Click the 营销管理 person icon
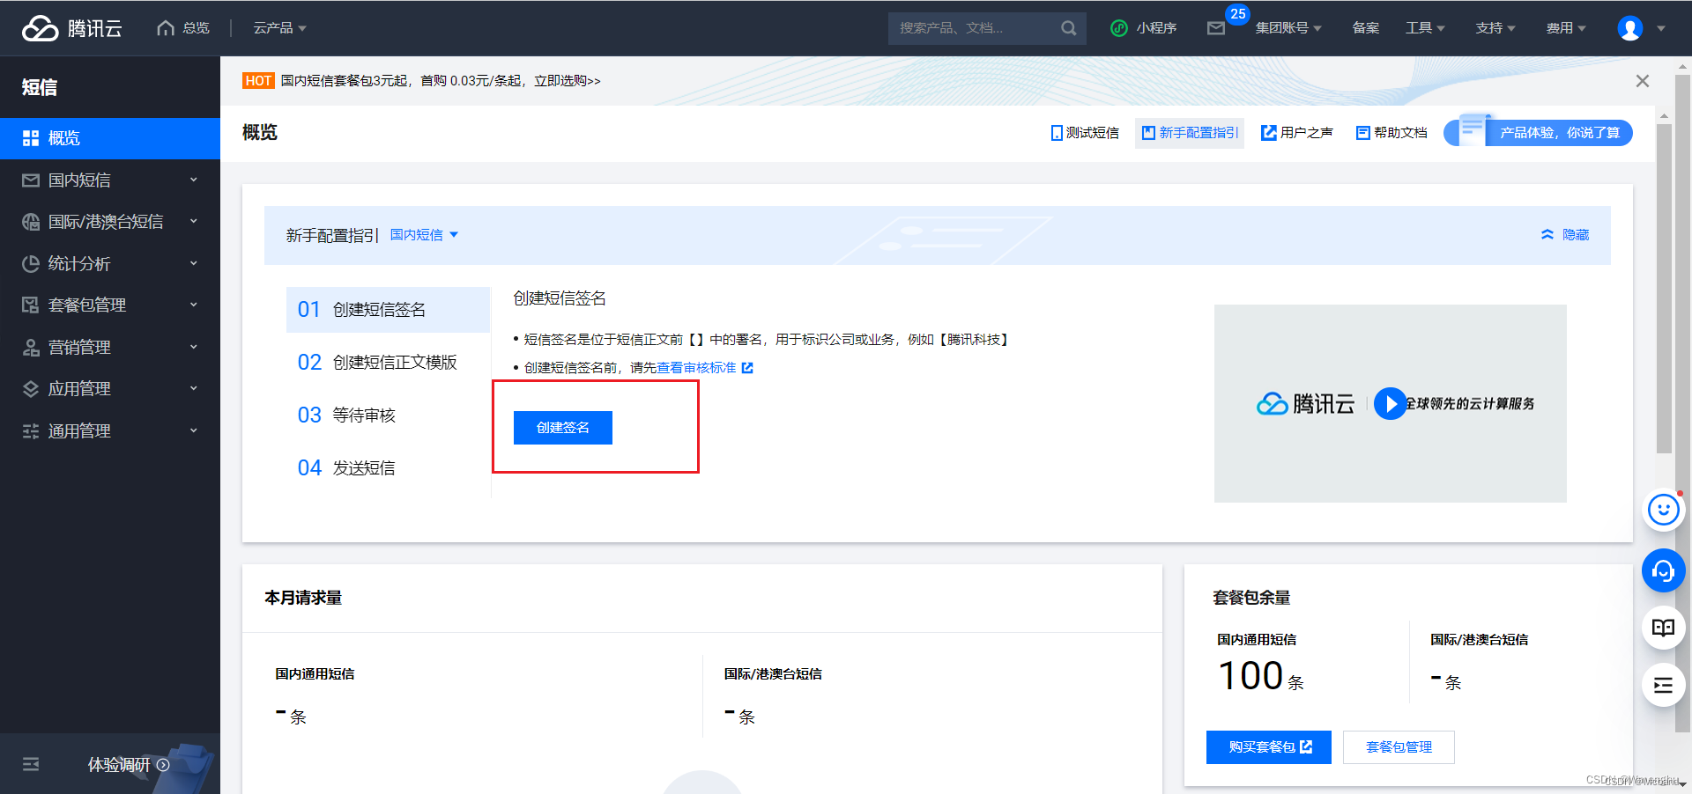The height and width of the screenshot is (794, 1692). click(31, 348)
